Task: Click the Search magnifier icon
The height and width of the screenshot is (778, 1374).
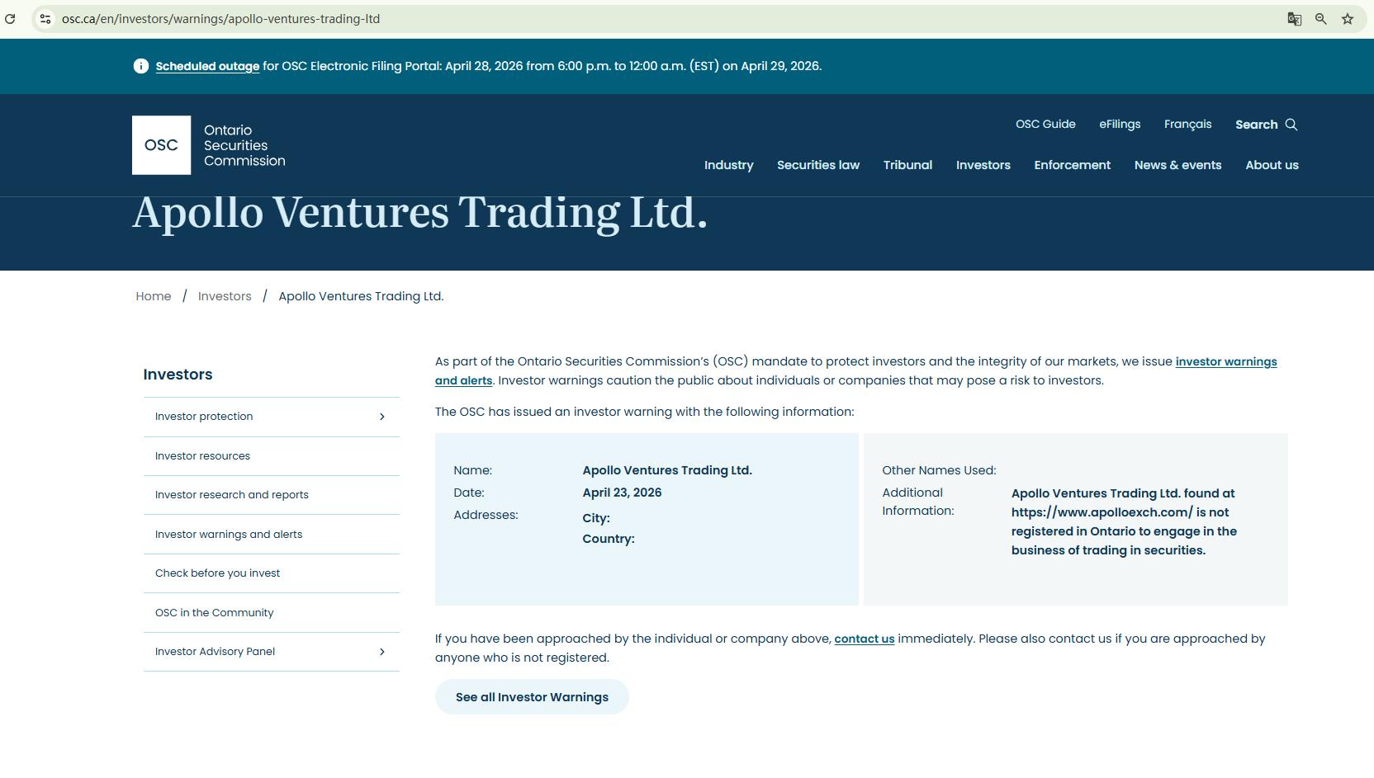Action: pyautogui.click(x=1291, y=125)
